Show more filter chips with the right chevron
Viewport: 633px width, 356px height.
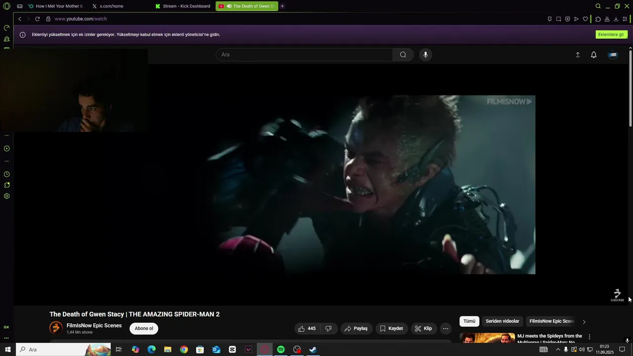(x=584, y=322)
